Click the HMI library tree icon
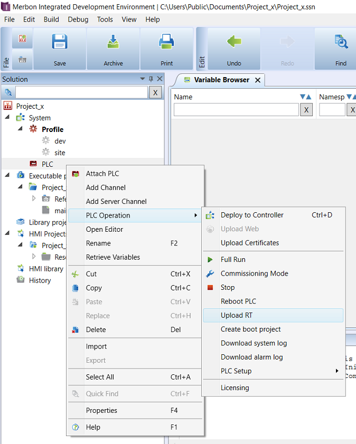This screenshot has height=444, width=356. pyautogui.click(x=21, y=268)
